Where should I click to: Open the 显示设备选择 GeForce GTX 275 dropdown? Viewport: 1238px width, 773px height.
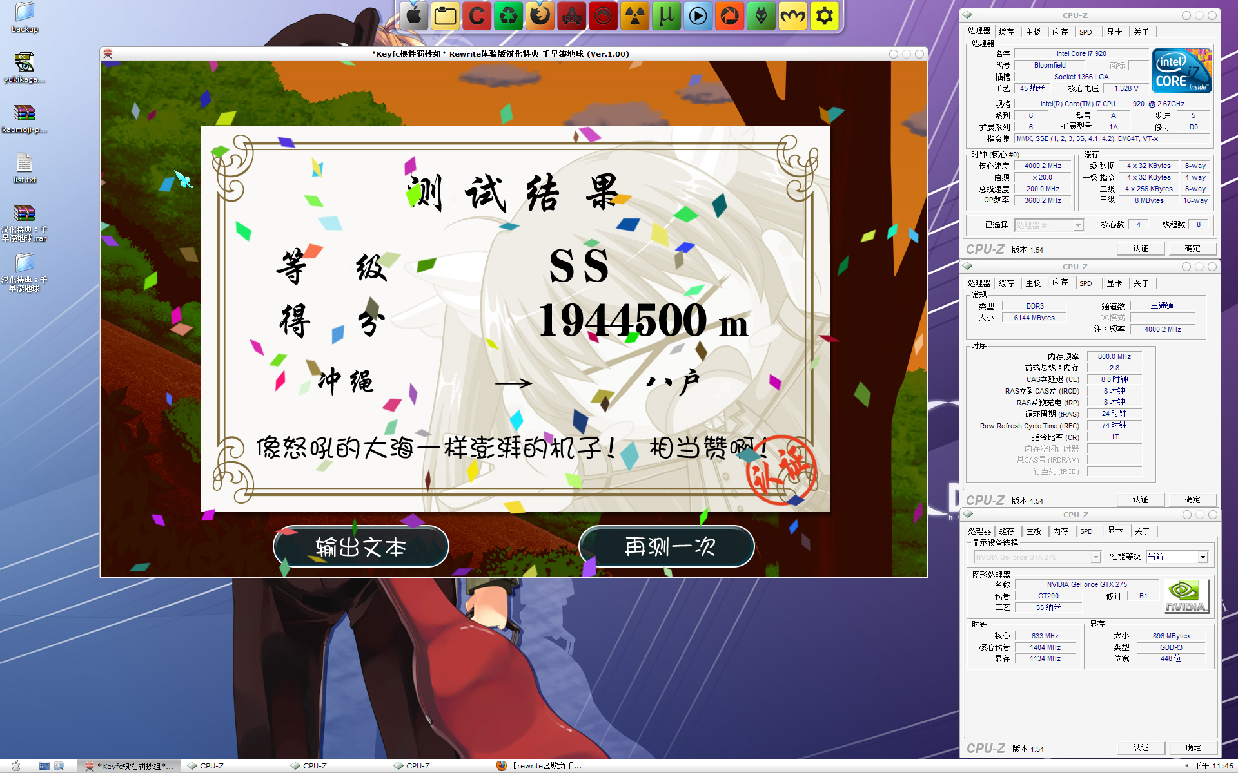(1037, 557)
